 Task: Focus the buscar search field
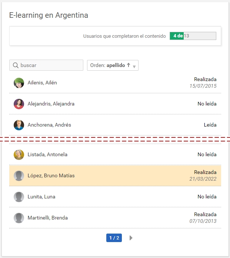click(50, 66)
